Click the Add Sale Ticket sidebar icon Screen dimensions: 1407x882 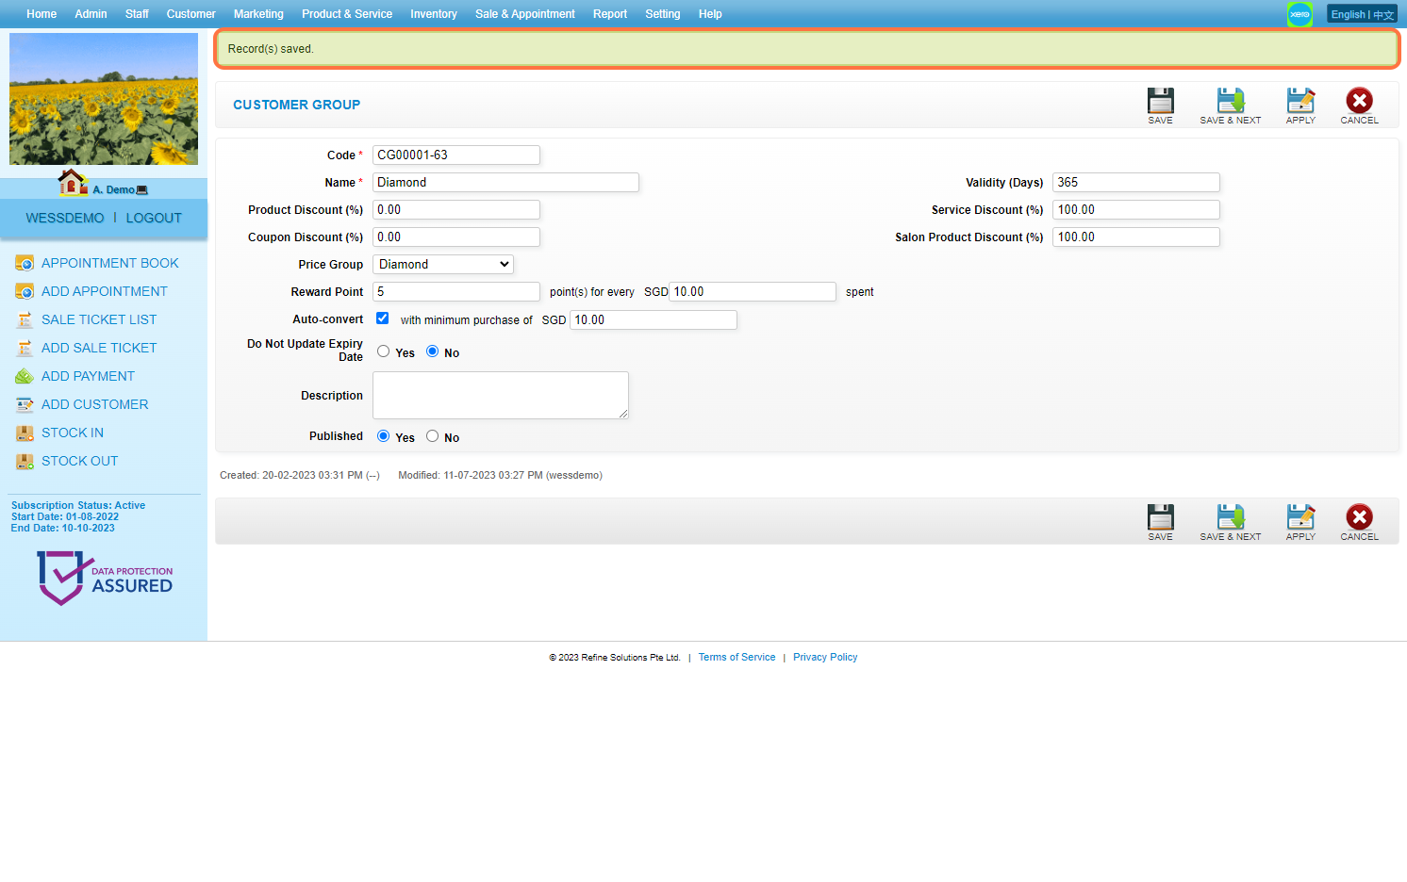25,348
